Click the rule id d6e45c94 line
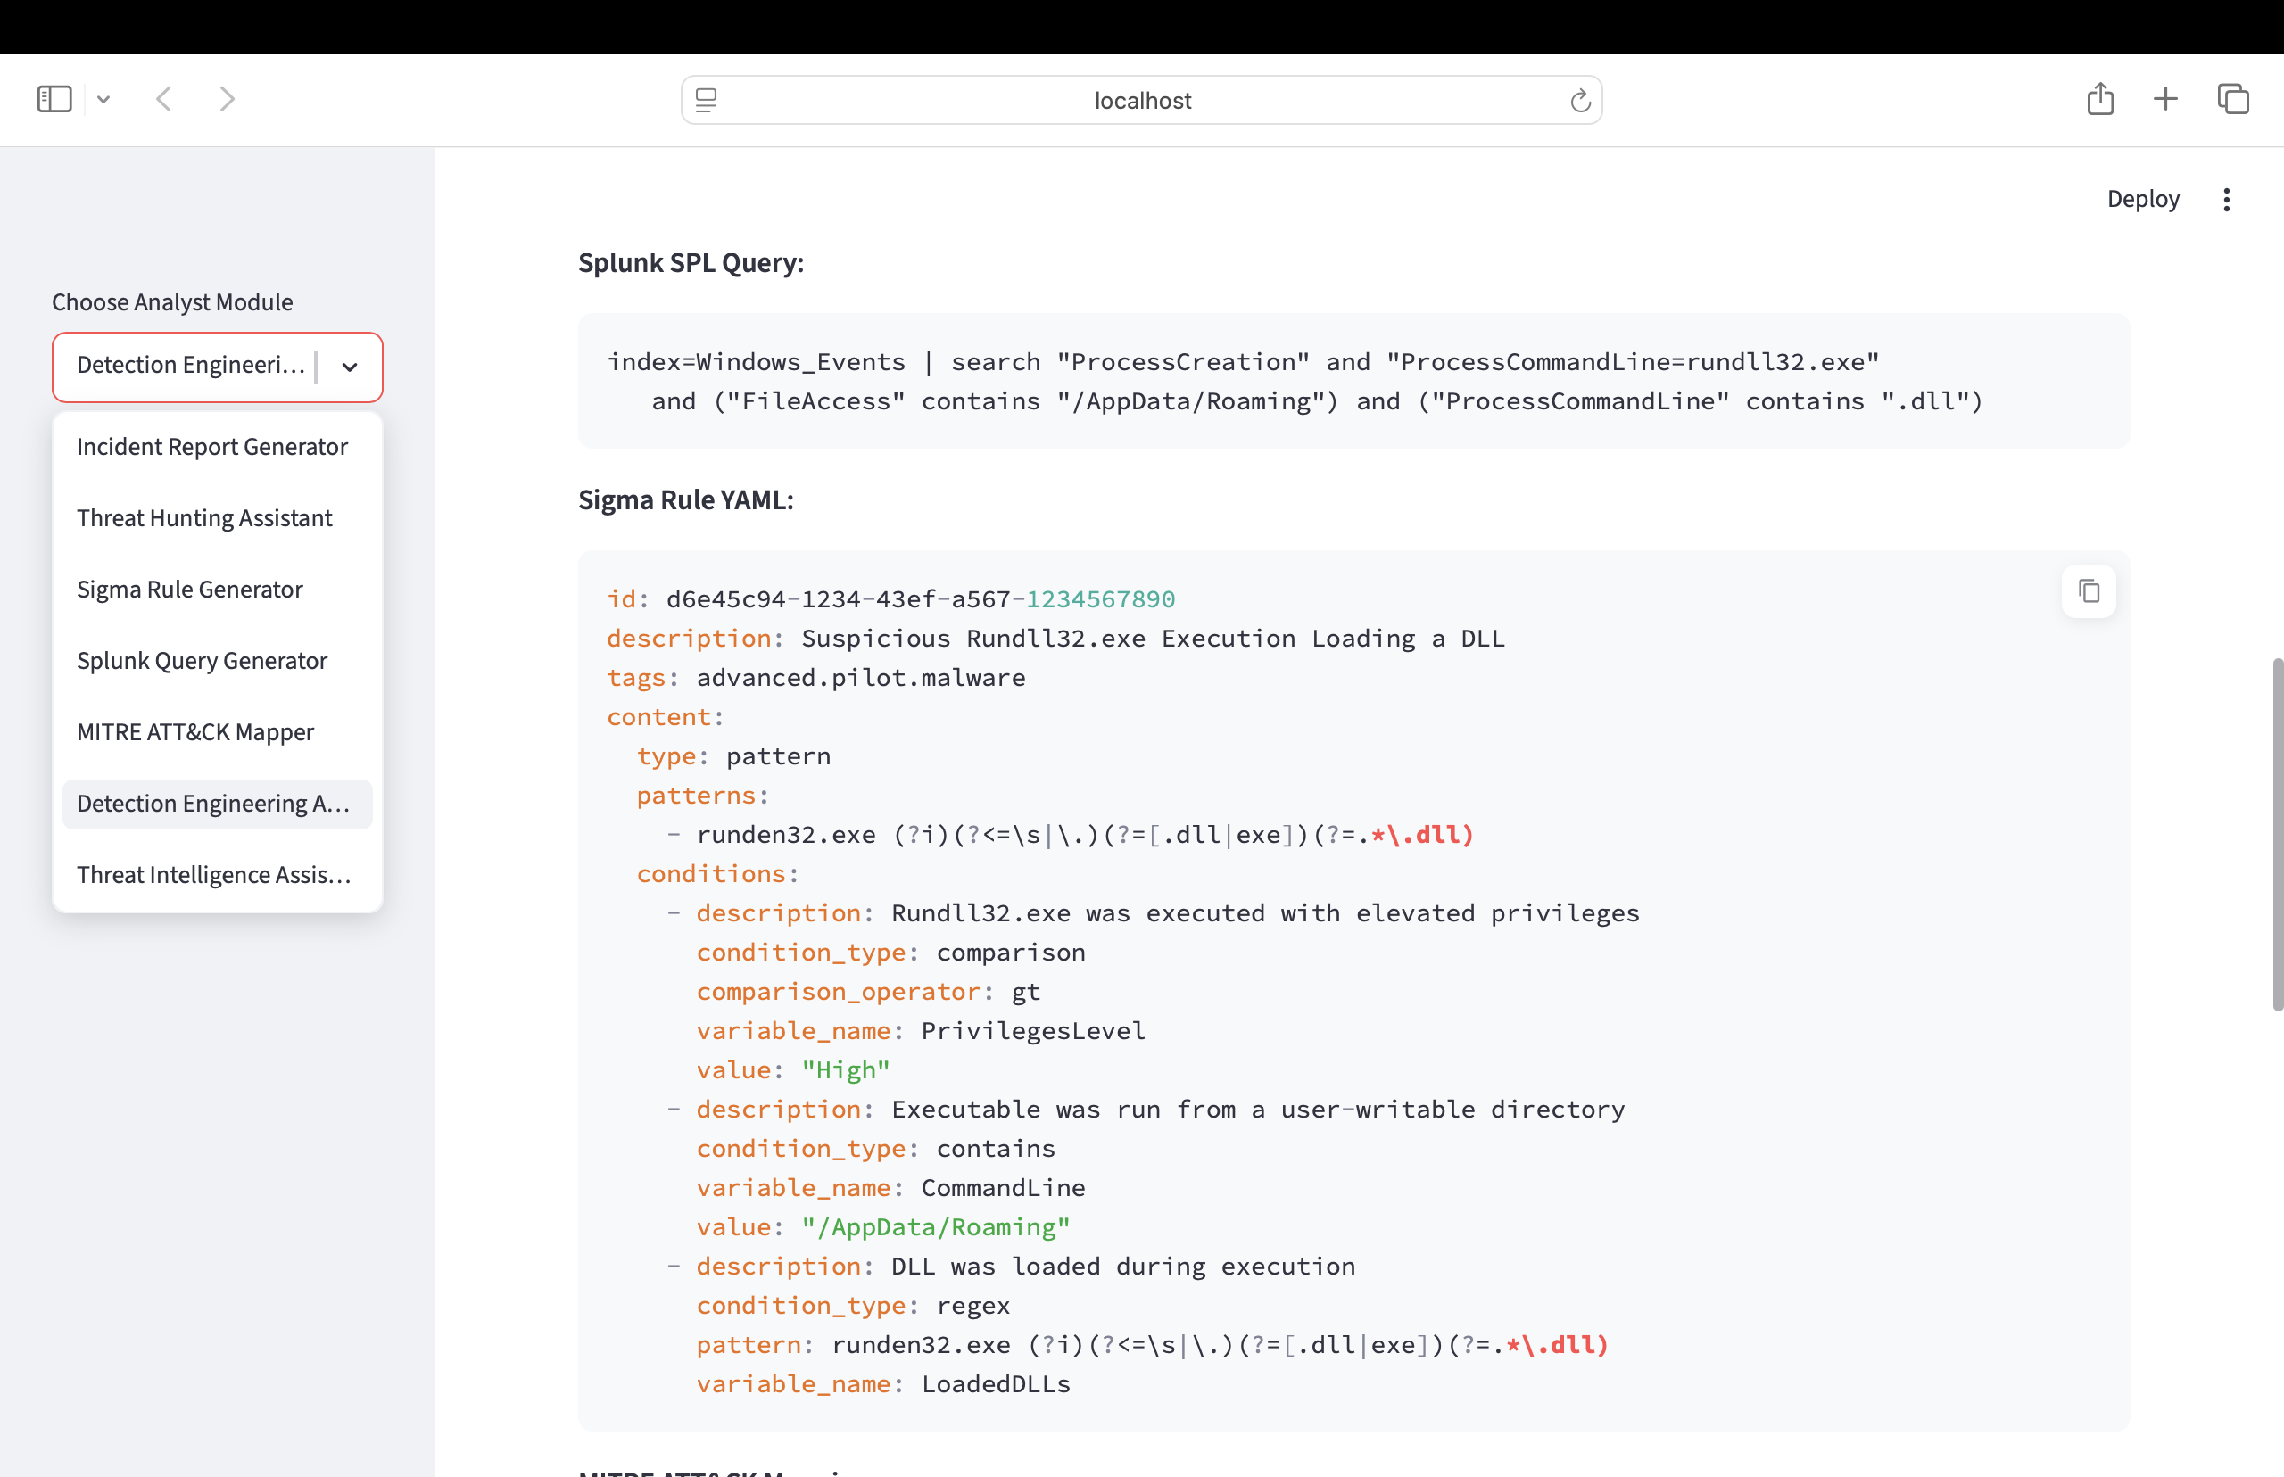This screenshot has width=2284, height=1477. click(891, 598)
